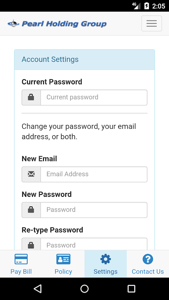
Task: Tap the lock icon beside New Password
Action: click(31, 210)
